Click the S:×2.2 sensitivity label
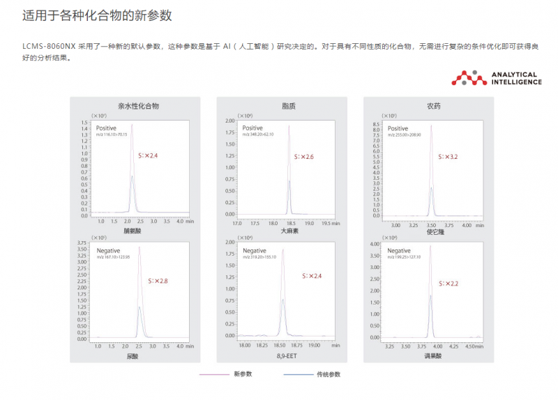The width and height of the screenshot is (558, 400). click(448, 284)
